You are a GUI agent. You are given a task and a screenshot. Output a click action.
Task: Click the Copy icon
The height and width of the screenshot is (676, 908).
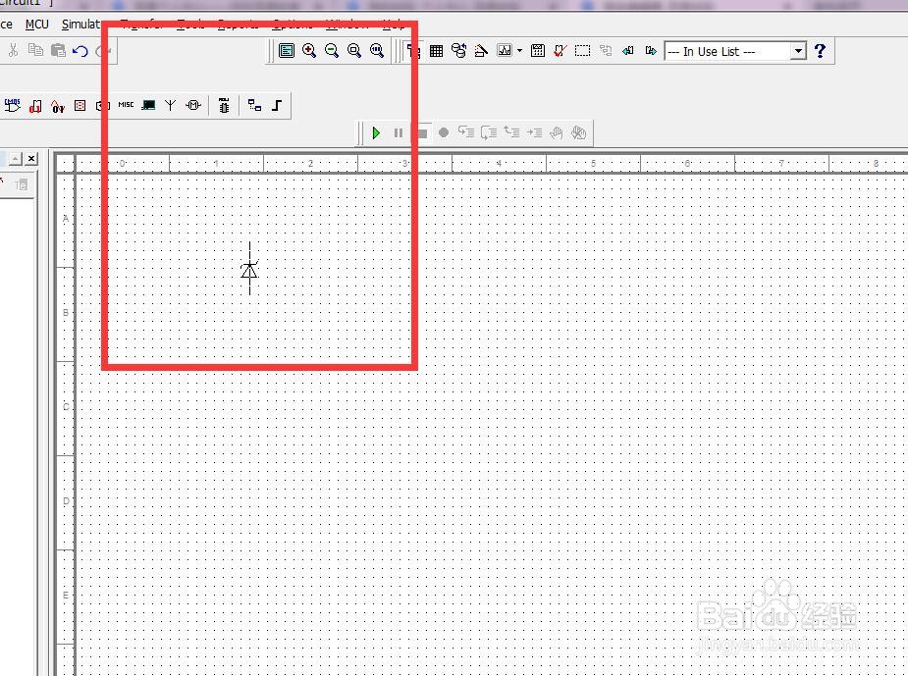[x=35, y=50]
